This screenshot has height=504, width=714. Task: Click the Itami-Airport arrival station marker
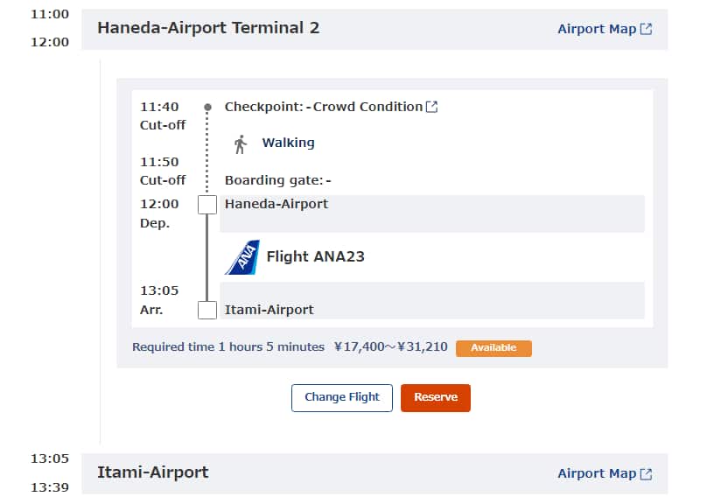[x=207, y=310]
